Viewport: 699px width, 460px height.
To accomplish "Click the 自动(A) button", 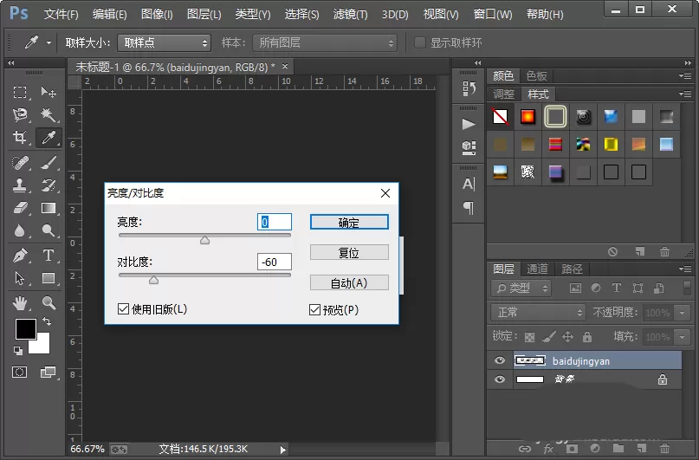I will pos(349,282).
